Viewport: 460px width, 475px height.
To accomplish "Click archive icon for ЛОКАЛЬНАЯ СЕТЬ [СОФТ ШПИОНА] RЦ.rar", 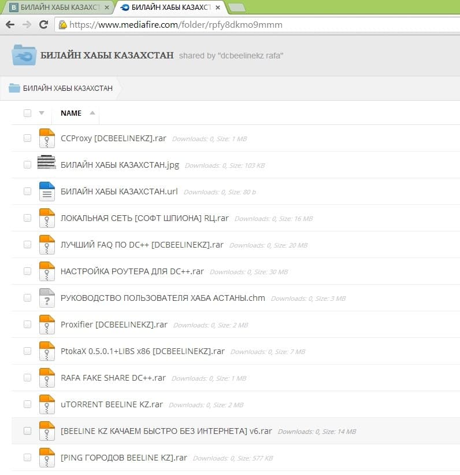I will (x=47, y=218).
